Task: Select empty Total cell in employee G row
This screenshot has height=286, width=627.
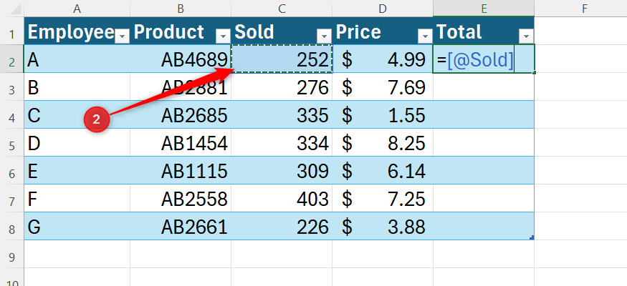Action: point(484,227)
